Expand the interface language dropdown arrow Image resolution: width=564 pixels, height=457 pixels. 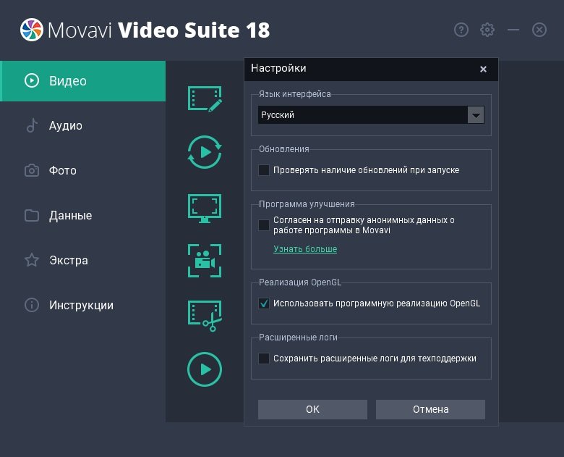(475, 115)
